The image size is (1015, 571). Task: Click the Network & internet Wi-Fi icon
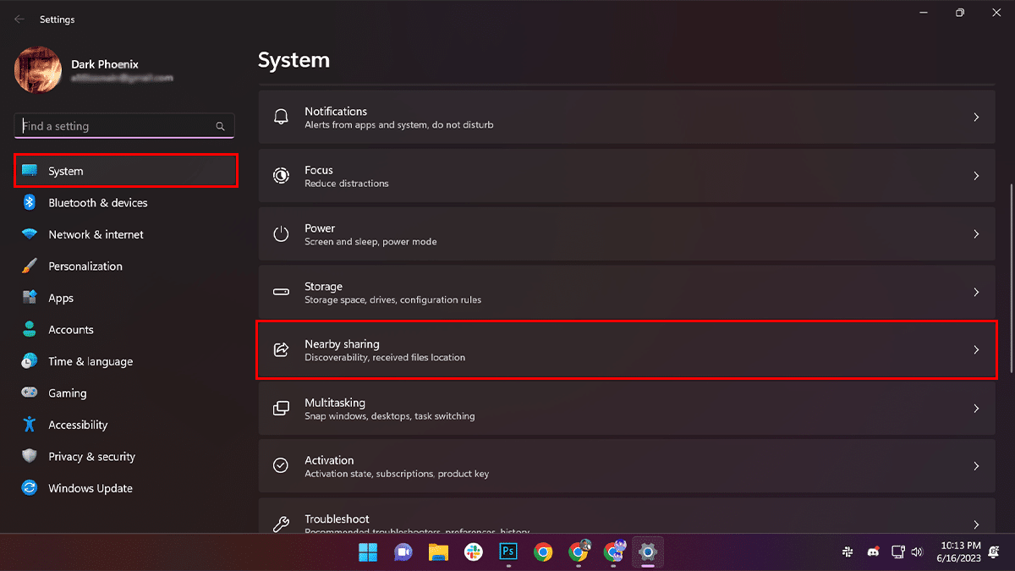[30, 234]
